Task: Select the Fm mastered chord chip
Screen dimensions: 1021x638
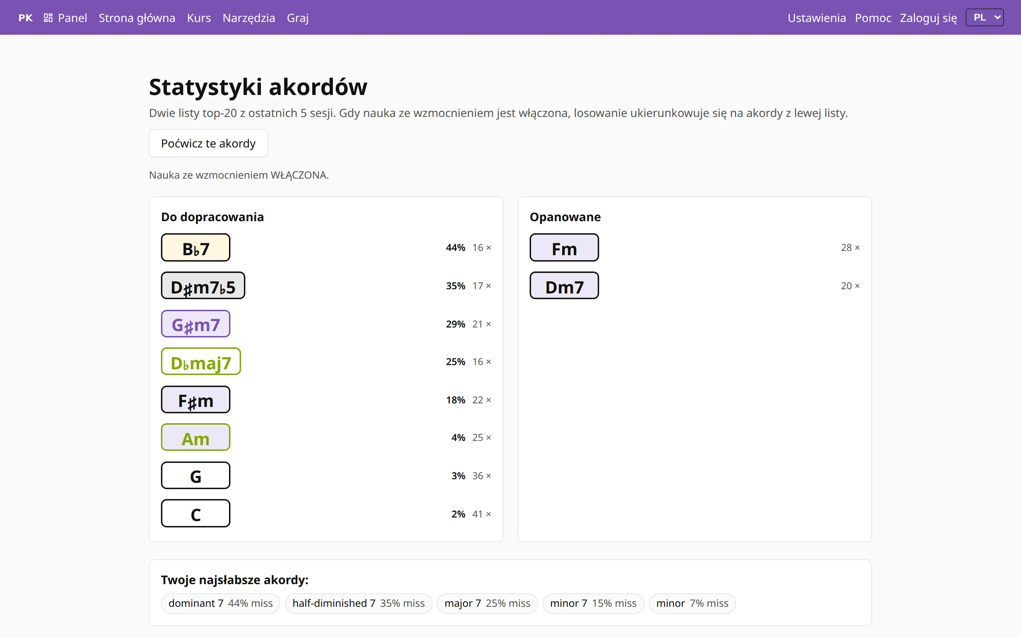Action: [x=564, y=248]
